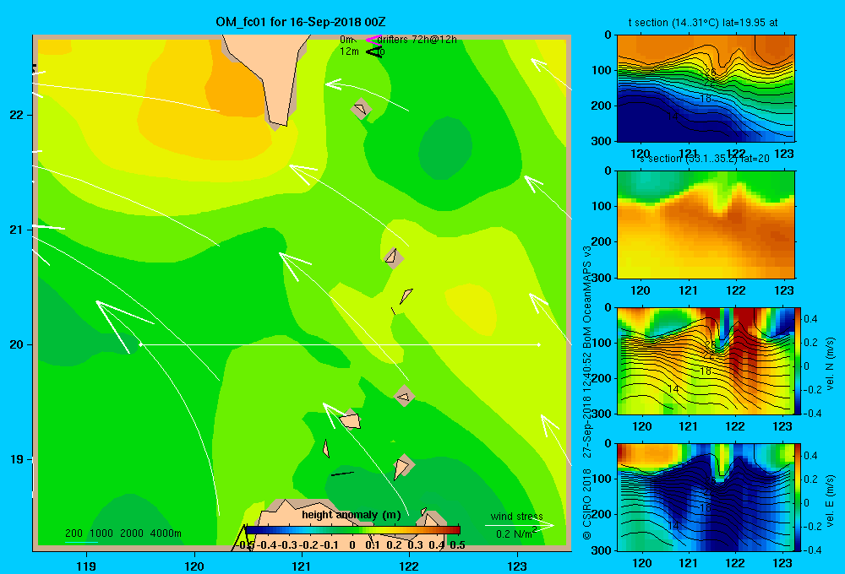Click the 'height anomaly (m)' label
The image size is (845, 574).
tap(351, 515)
